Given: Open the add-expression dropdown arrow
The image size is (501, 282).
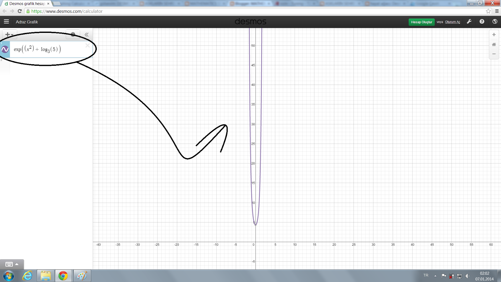Looking at the screenshot, I should [x=12, y=34].
